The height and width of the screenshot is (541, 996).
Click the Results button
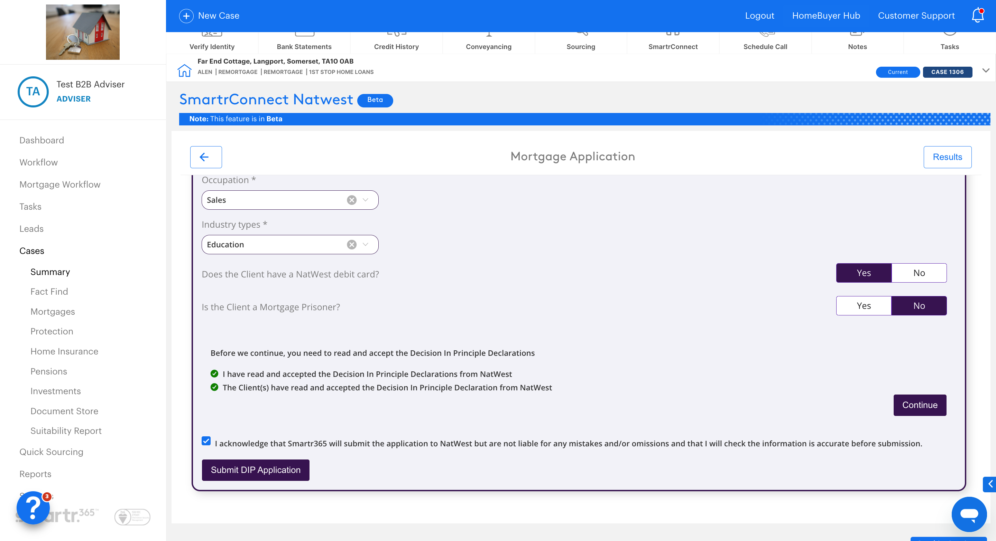947,157
